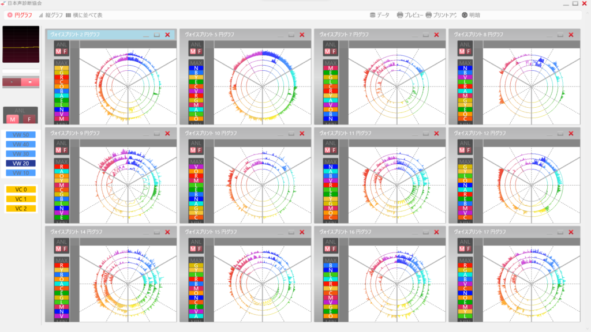Image resolution: width=591 pixels, height=332 pixels.
Task: Select M in sidebar ANL panel
Action: [x=13, y=119]
